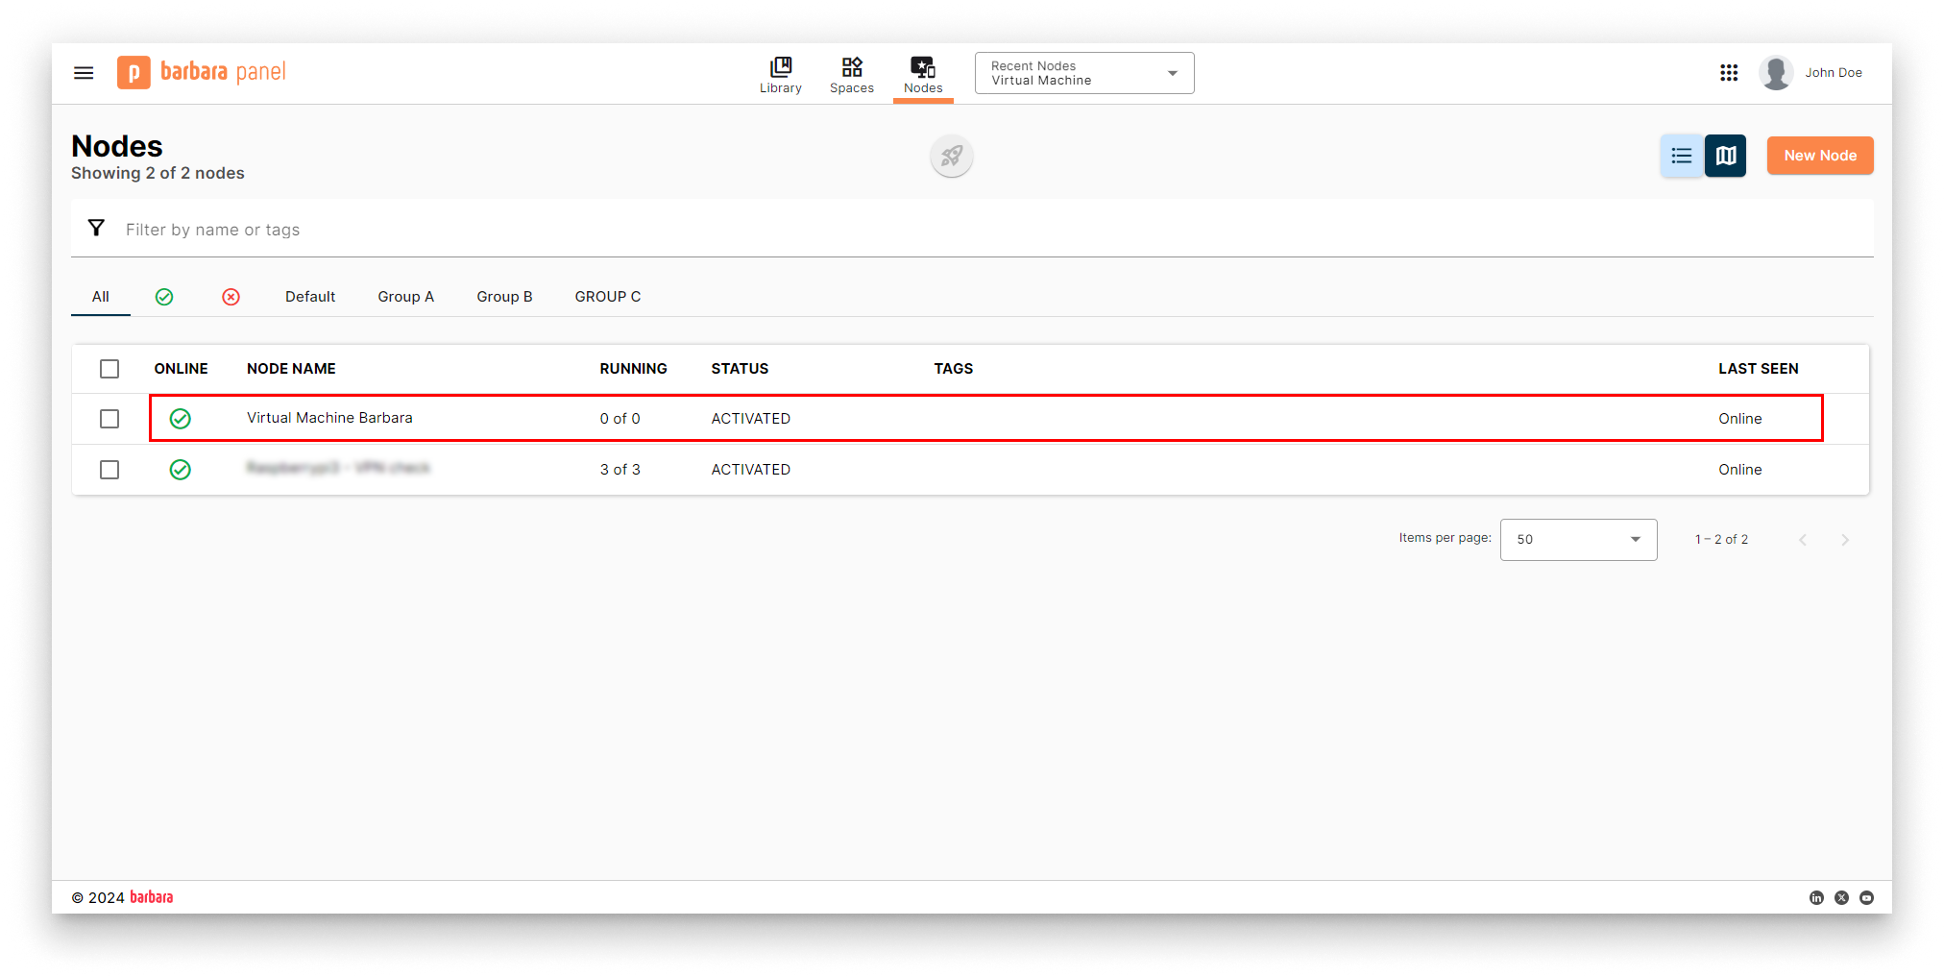Switch to the Group A tab
The width and height of the screenshot is (1944, 976).
click(x=405, y=297)
